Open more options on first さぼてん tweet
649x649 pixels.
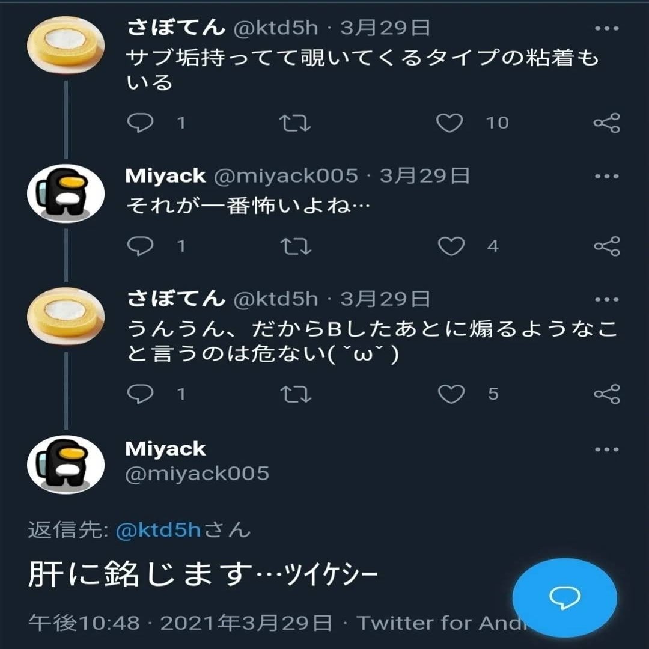[606, 28]
